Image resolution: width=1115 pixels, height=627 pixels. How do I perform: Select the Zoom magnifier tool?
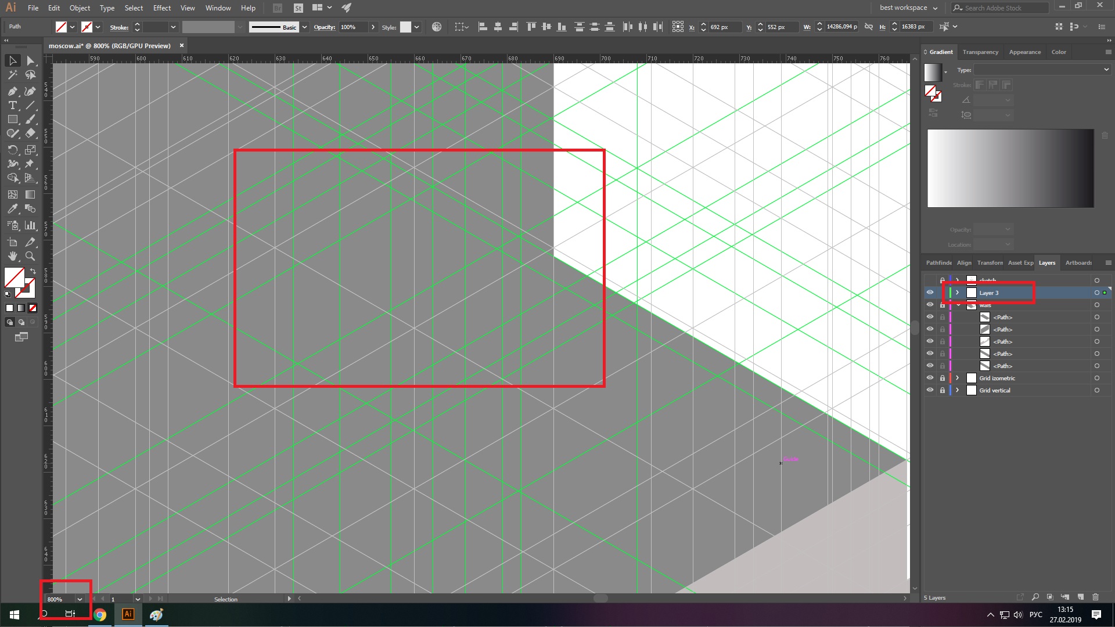31,256
